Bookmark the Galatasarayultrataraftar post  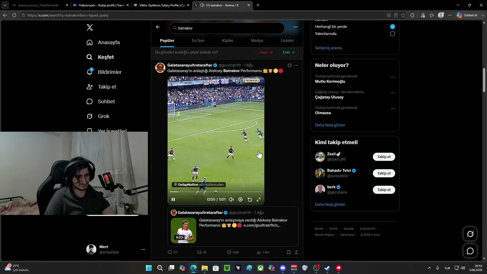(x=289, y=252)
